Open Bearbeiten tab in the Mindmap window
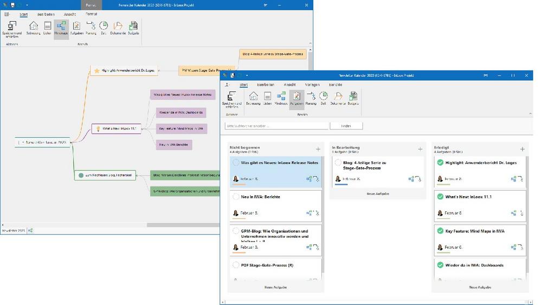Viewport: 542px width, 305px height. 46,15
